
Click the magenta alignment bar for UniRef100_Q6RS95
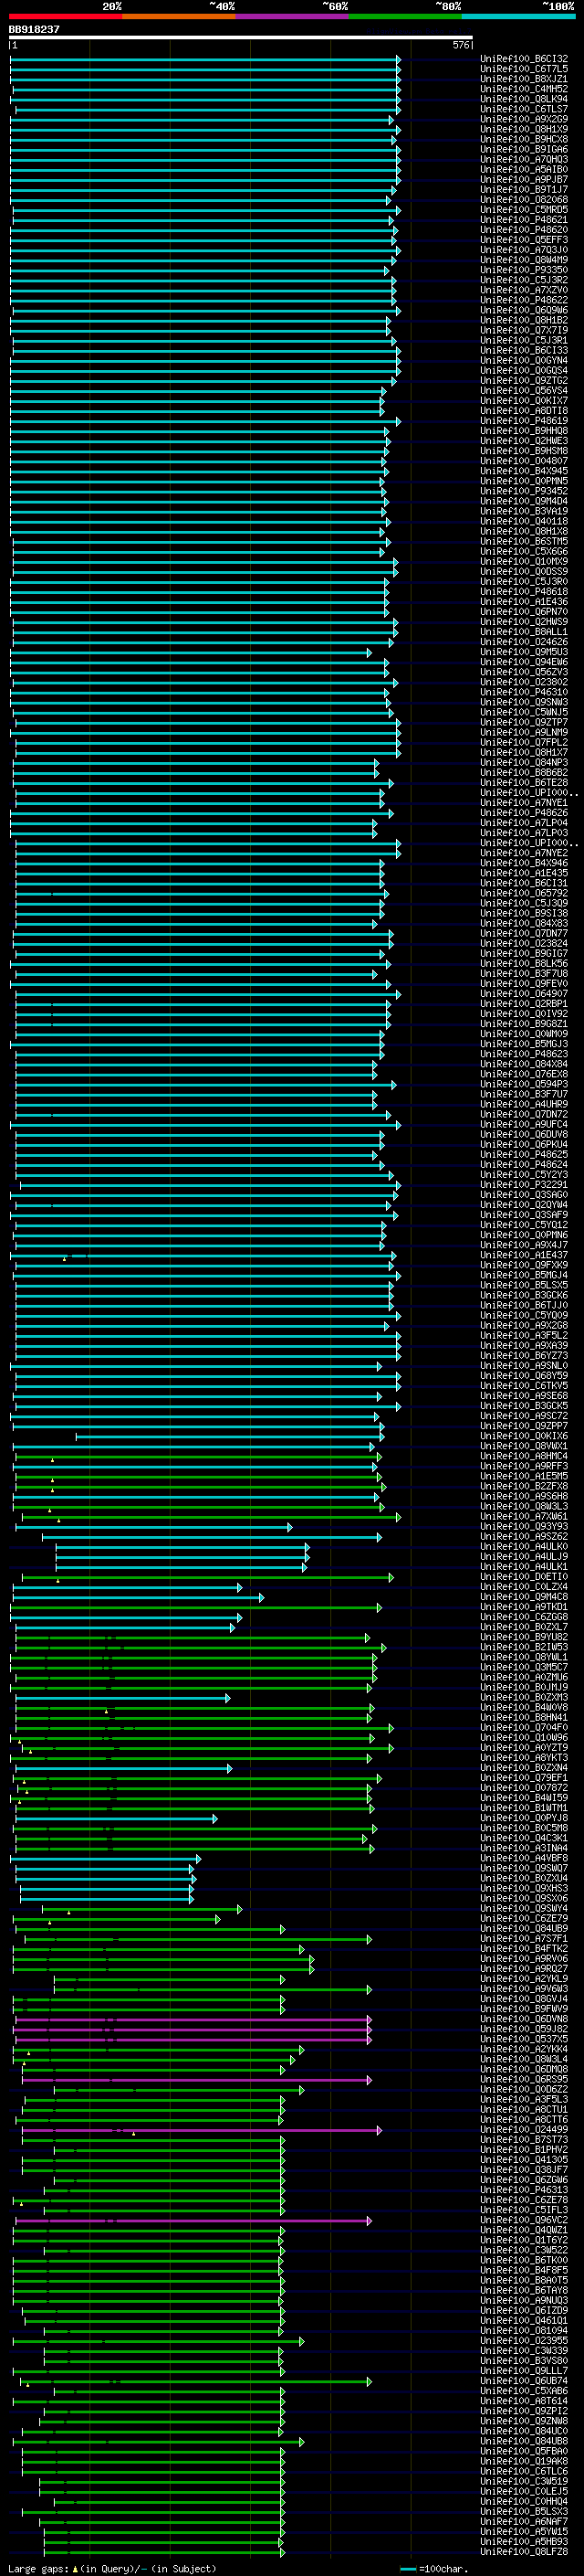[x=197, y=2080]
